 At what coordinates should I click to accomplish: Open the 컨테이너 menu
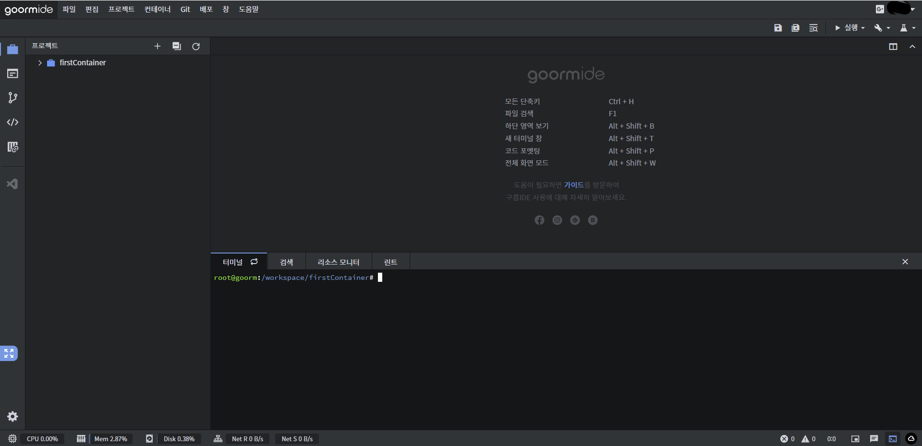[158, 9]
